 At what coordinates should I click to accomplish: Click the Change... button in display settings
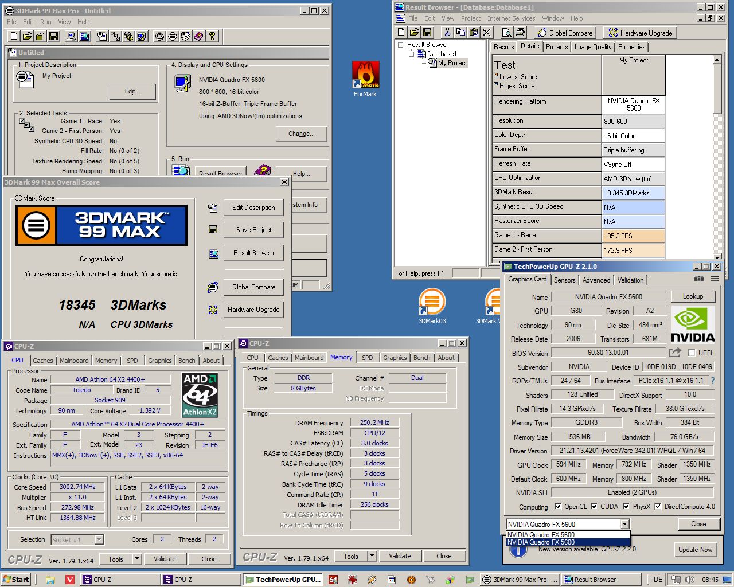click(302, 134)
